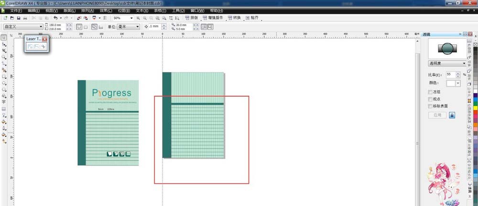The height and width of the screenshot is (206, 478).
Task: Select the Interactive Fill tool
Action: (x=4, y=141)
